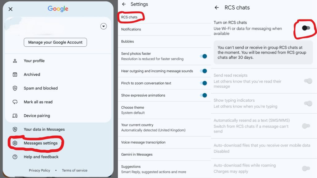Click the Messages settings label
The height and width of the screenshot is (178, 317).
[x=41, y=143]
